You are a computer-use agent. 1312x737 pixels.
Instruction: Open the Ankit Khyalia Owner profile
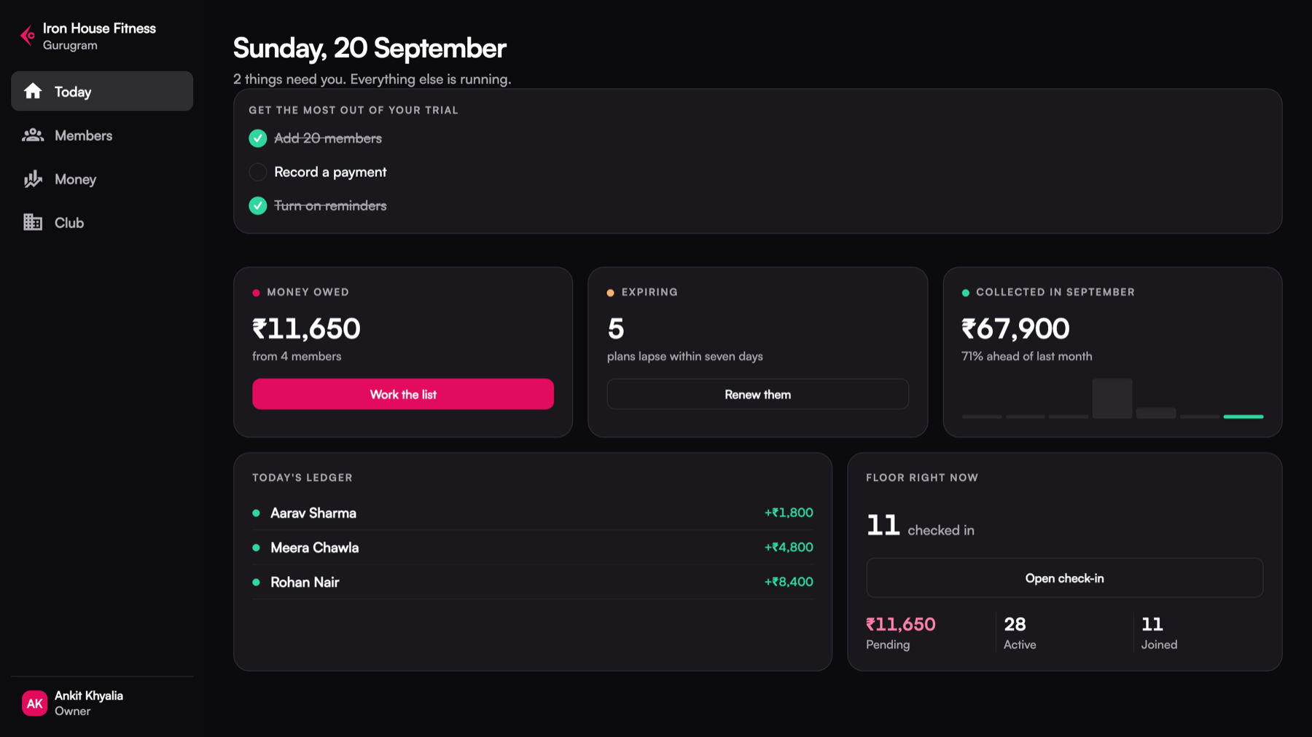click(102, 703)
